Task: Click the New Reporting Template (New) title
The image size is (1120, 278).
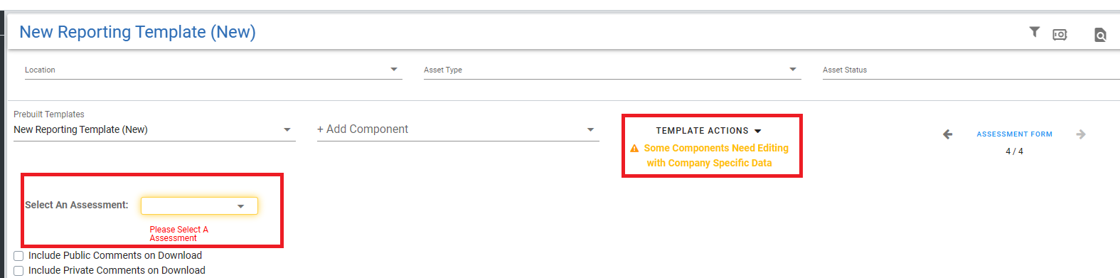Action: pos(137,32)
